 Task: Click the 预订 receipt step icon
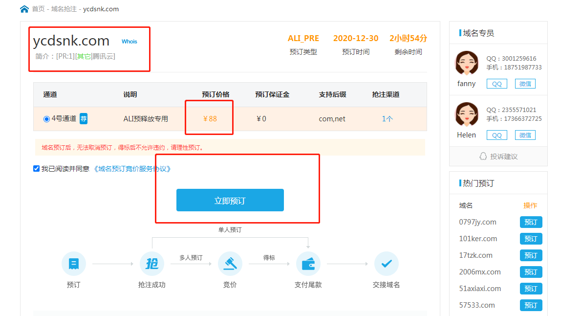pos(73,264)
